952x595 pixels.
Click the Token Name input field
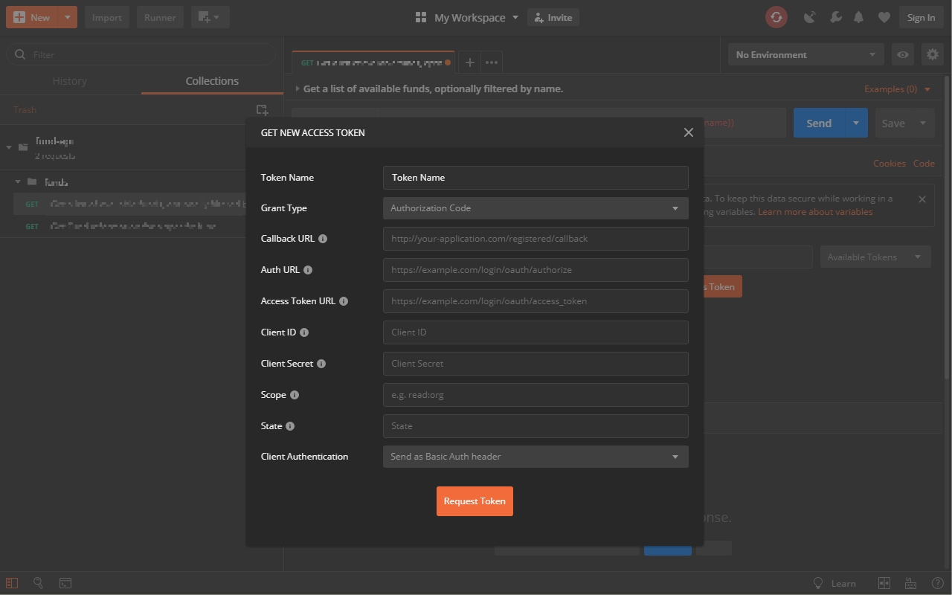(x=535, y=177)
